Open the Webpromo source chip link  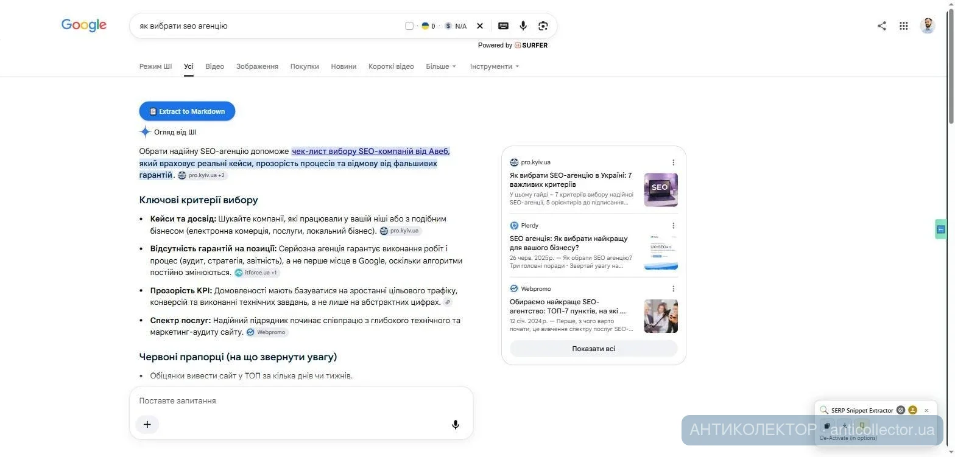click(267, 332)
